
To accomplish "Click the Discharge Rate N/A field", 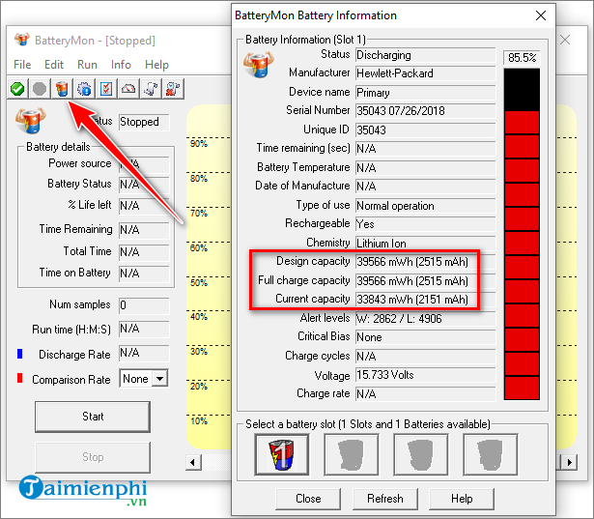I will coord(144,354).
